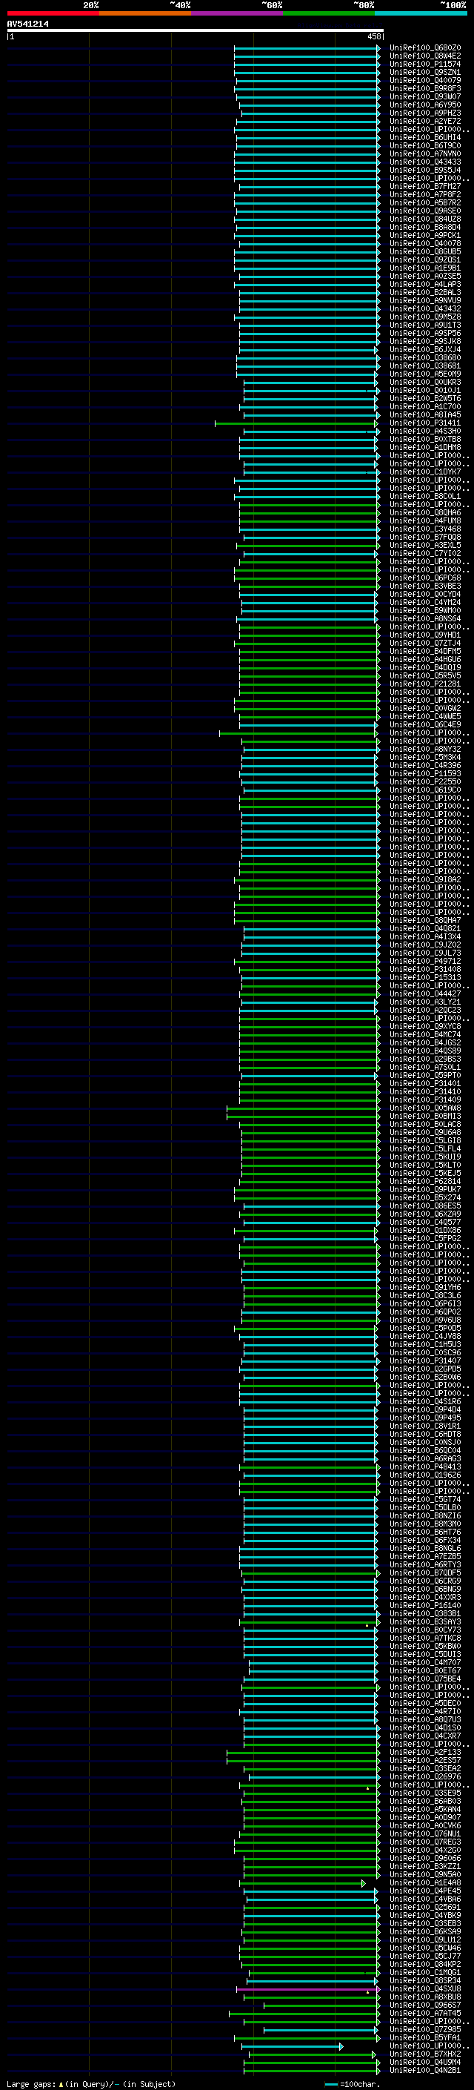Select the UniRef100_B2BAL3 label
The image size is (474, 2090).
pyautogui.click(x=425, y=292)
